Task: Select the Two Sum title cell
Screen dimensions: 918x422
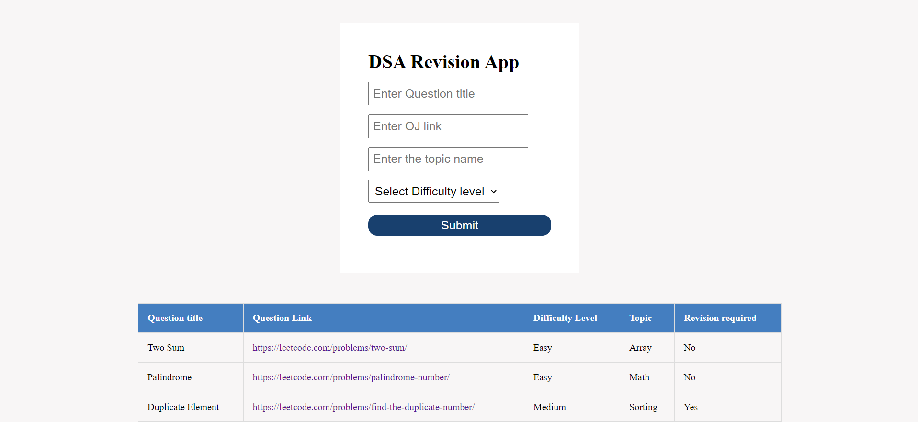Action: point(191,348)
